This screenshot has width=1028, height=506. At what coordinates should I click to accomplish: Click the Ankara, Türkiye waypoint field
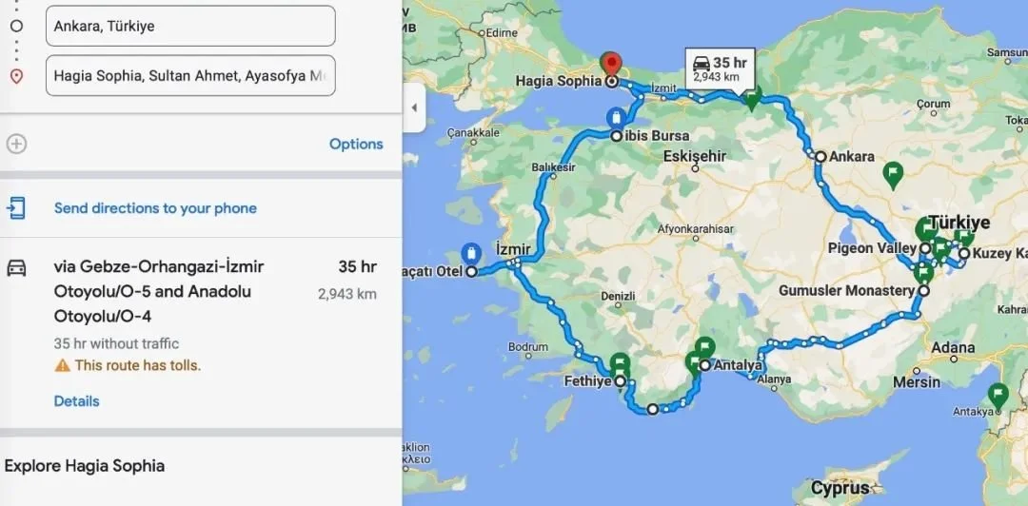pyautogui.click(x=190, y=27)
